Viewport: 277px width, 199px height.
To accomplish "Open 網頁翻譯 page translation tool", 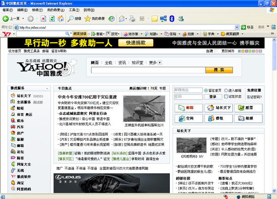I will click(230, 34).
